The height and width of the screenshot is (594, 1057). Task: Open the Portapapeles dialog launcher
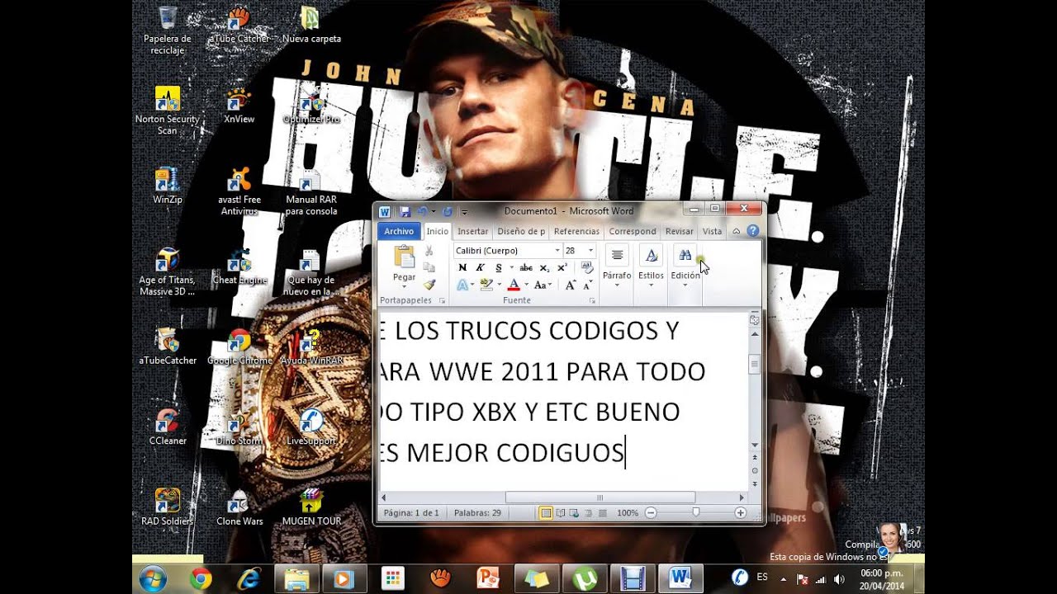(x=442, y=301)
